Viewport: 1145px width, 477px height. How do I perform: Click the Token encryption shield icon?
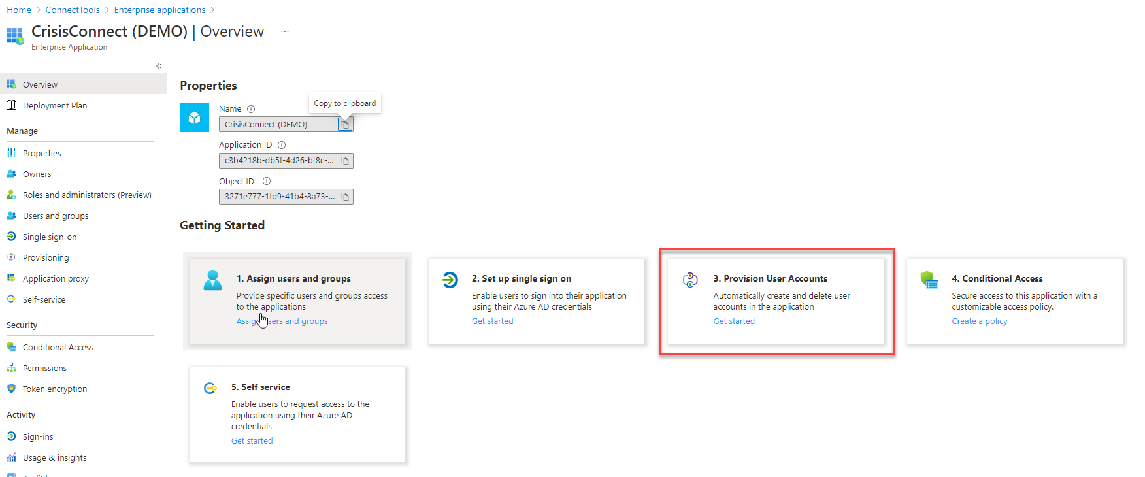tap(11, 388)
